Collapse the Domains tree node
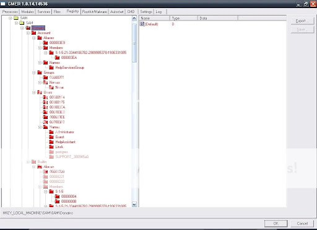317x230 pixels. point(22,28)
